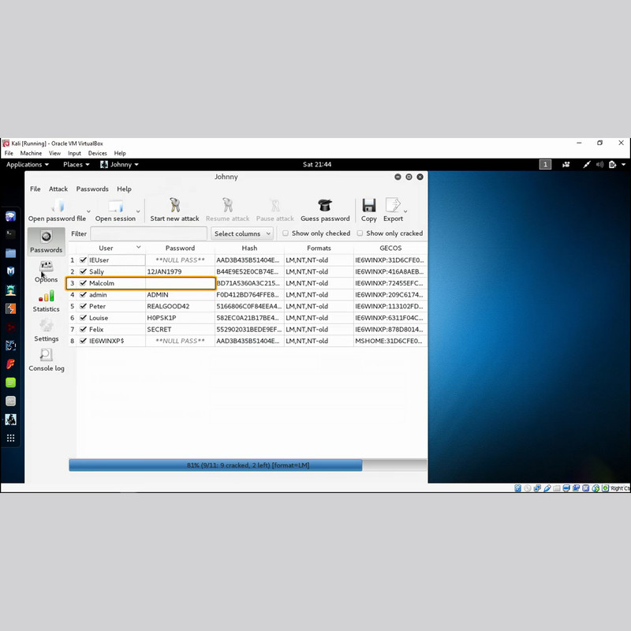The height and width of the screenshot is (631, 631).
Task: Click Guess password hat icon
Action: (325, 205)
